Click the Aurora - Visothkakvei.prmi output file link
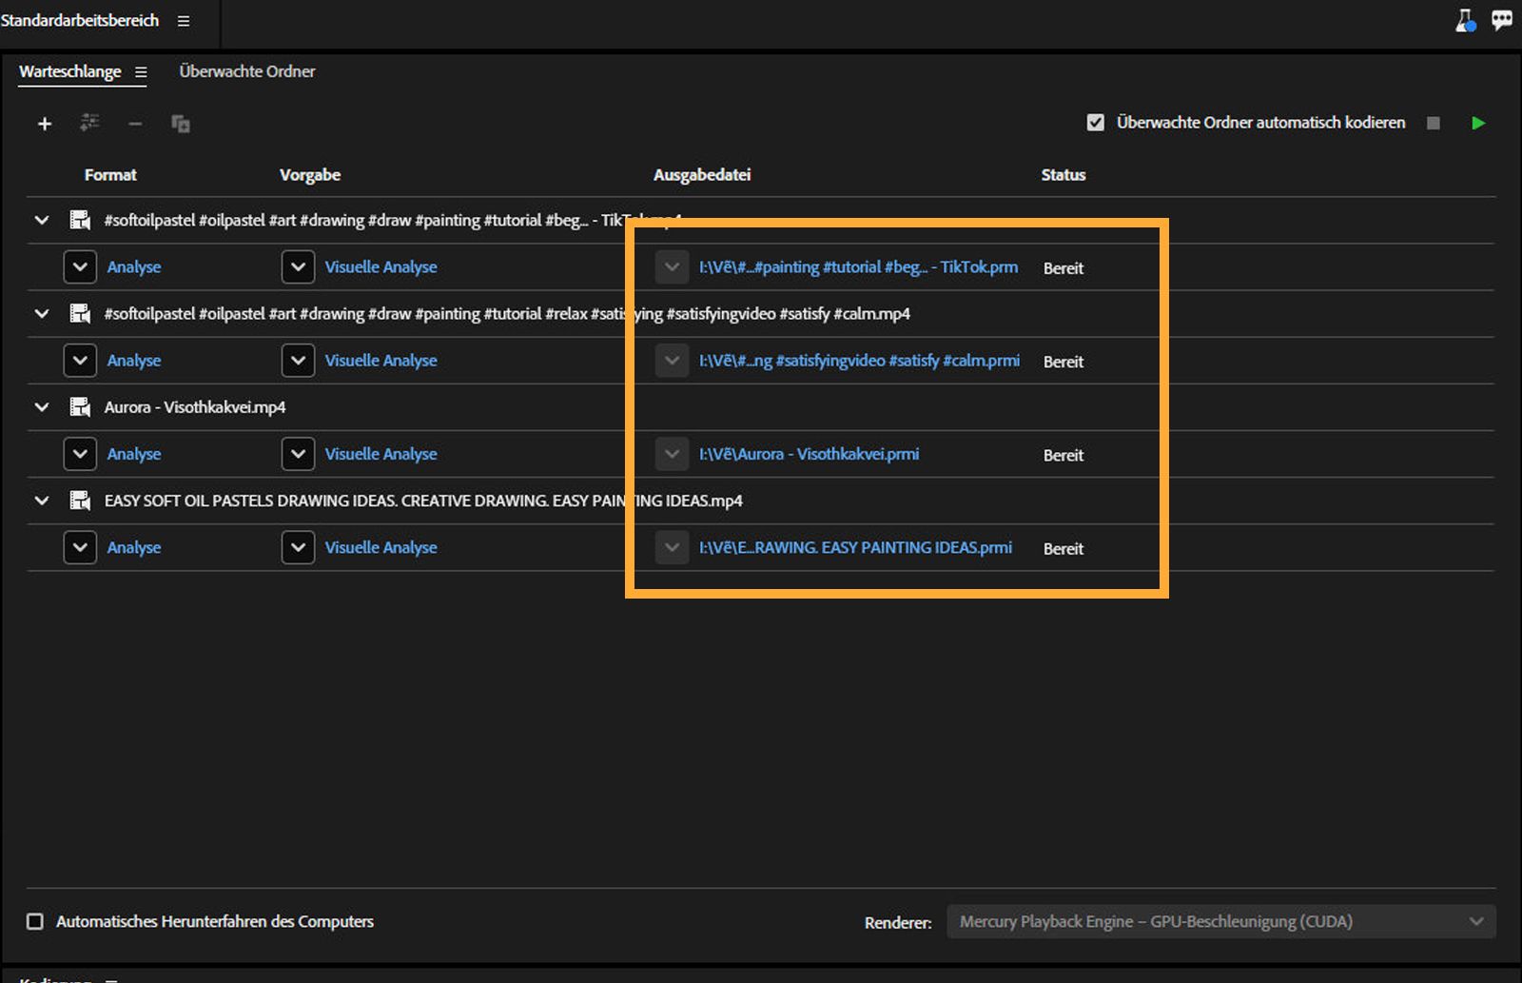The height and width of the screenshot is (983, 1522). (x=809, y=454)
